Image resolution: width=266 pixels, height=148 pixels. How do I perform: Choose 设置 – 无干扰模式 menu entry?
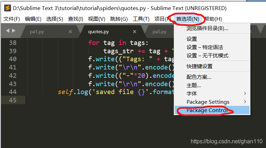(212, 55)
